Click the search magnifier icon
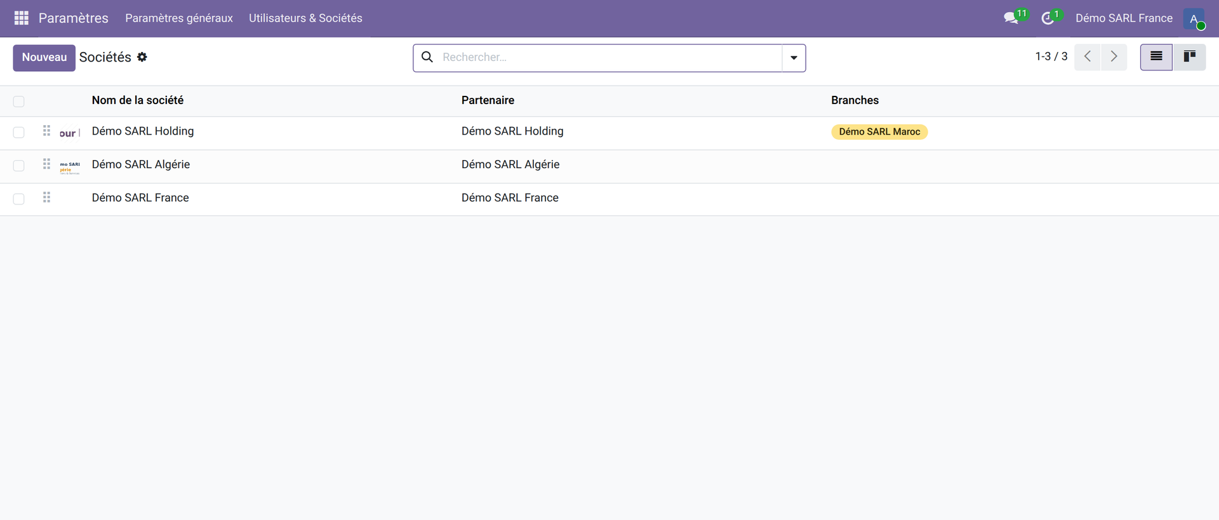The width and height of the screenshot is (1219, 520). [x=427, y=57]
